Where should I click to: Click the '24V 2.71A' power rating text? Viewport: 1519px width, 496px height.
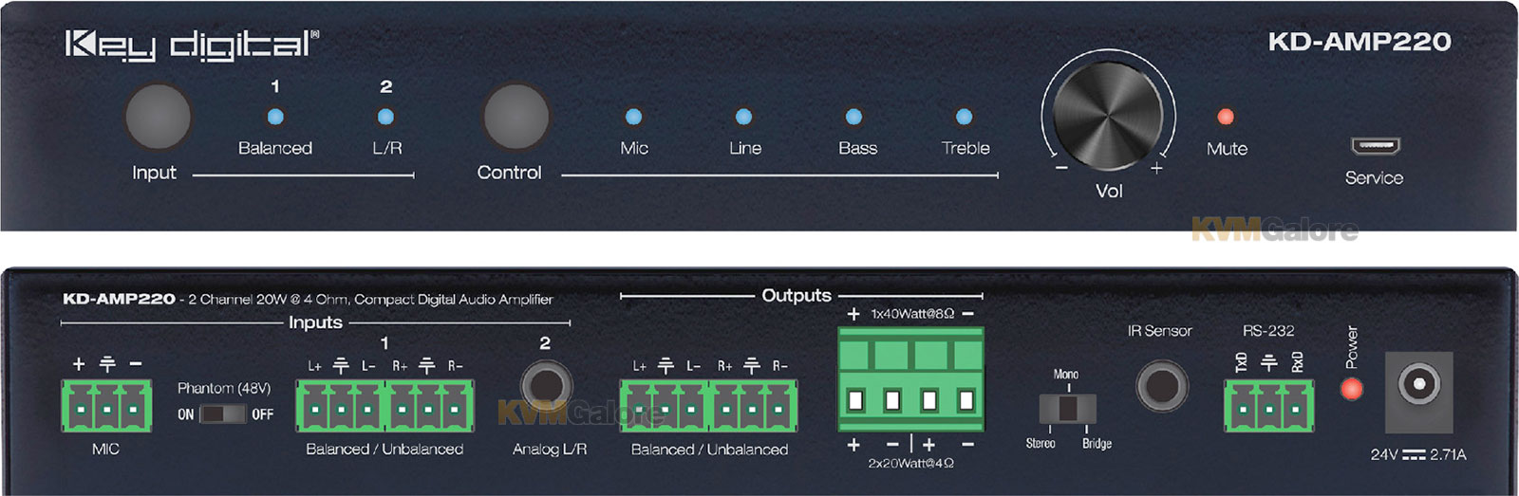pyautogui.click(x=1418, y=454)
